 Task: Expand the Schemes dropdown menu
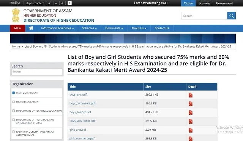click(x=90, y=28)
